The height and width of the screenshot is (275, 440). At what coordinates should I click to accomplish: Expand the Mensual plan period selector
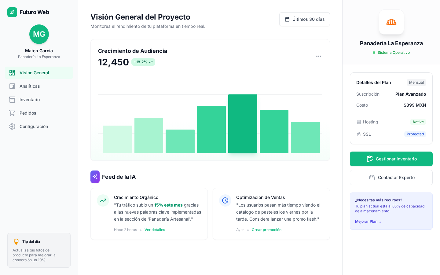tap(416, 82)
